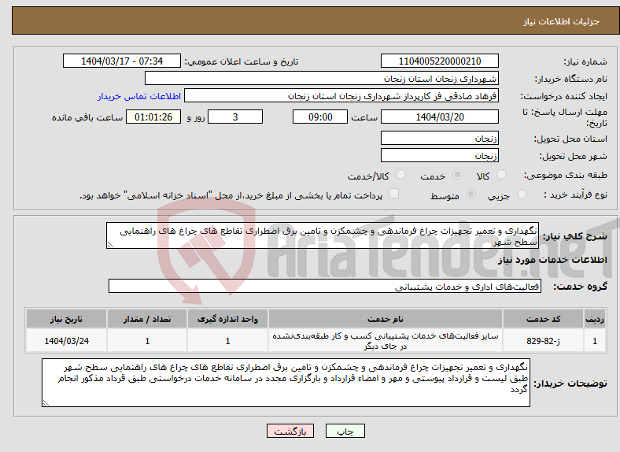Select the خدمت radio button

(457, 175)
